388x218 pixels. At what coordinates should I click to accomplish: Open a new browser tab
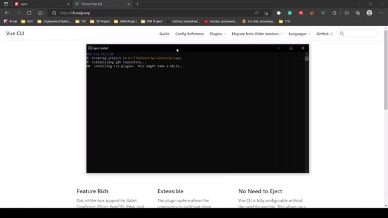coord(138,4)
